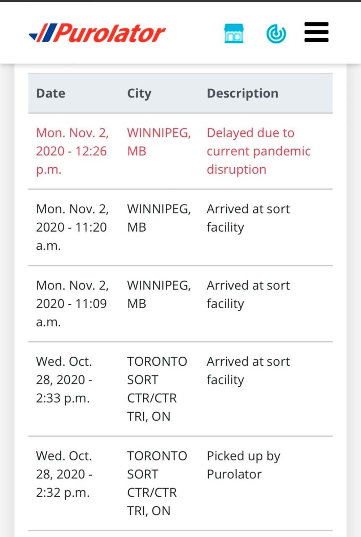This screenshot has height=537, width=361.
Task: Select the 11:09 a.m. date entry
Action: pos(72,304)
